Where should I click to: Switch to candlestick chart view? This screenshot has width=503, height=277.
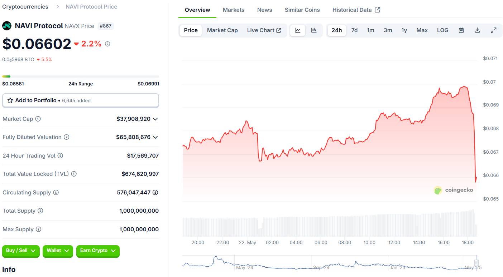(314, 30)
